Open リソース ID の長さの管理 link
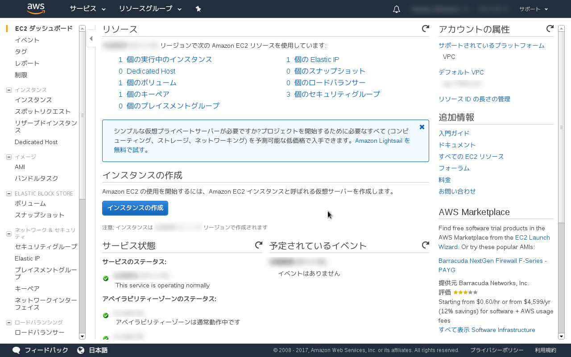This screenshot has width=571, height=357. pyautogui.click(x=474, y=99)
